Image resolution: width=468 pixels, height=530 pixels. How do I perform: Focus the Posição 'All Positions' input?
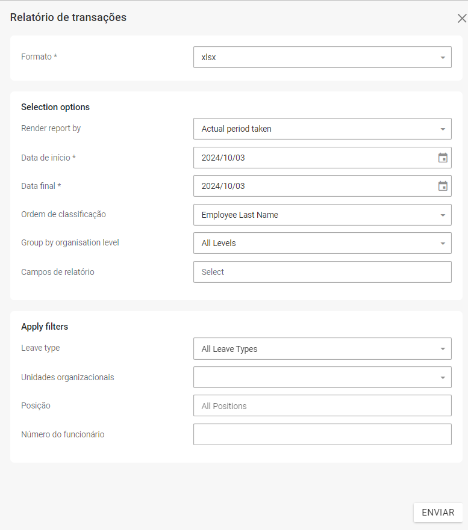(322, 406)
